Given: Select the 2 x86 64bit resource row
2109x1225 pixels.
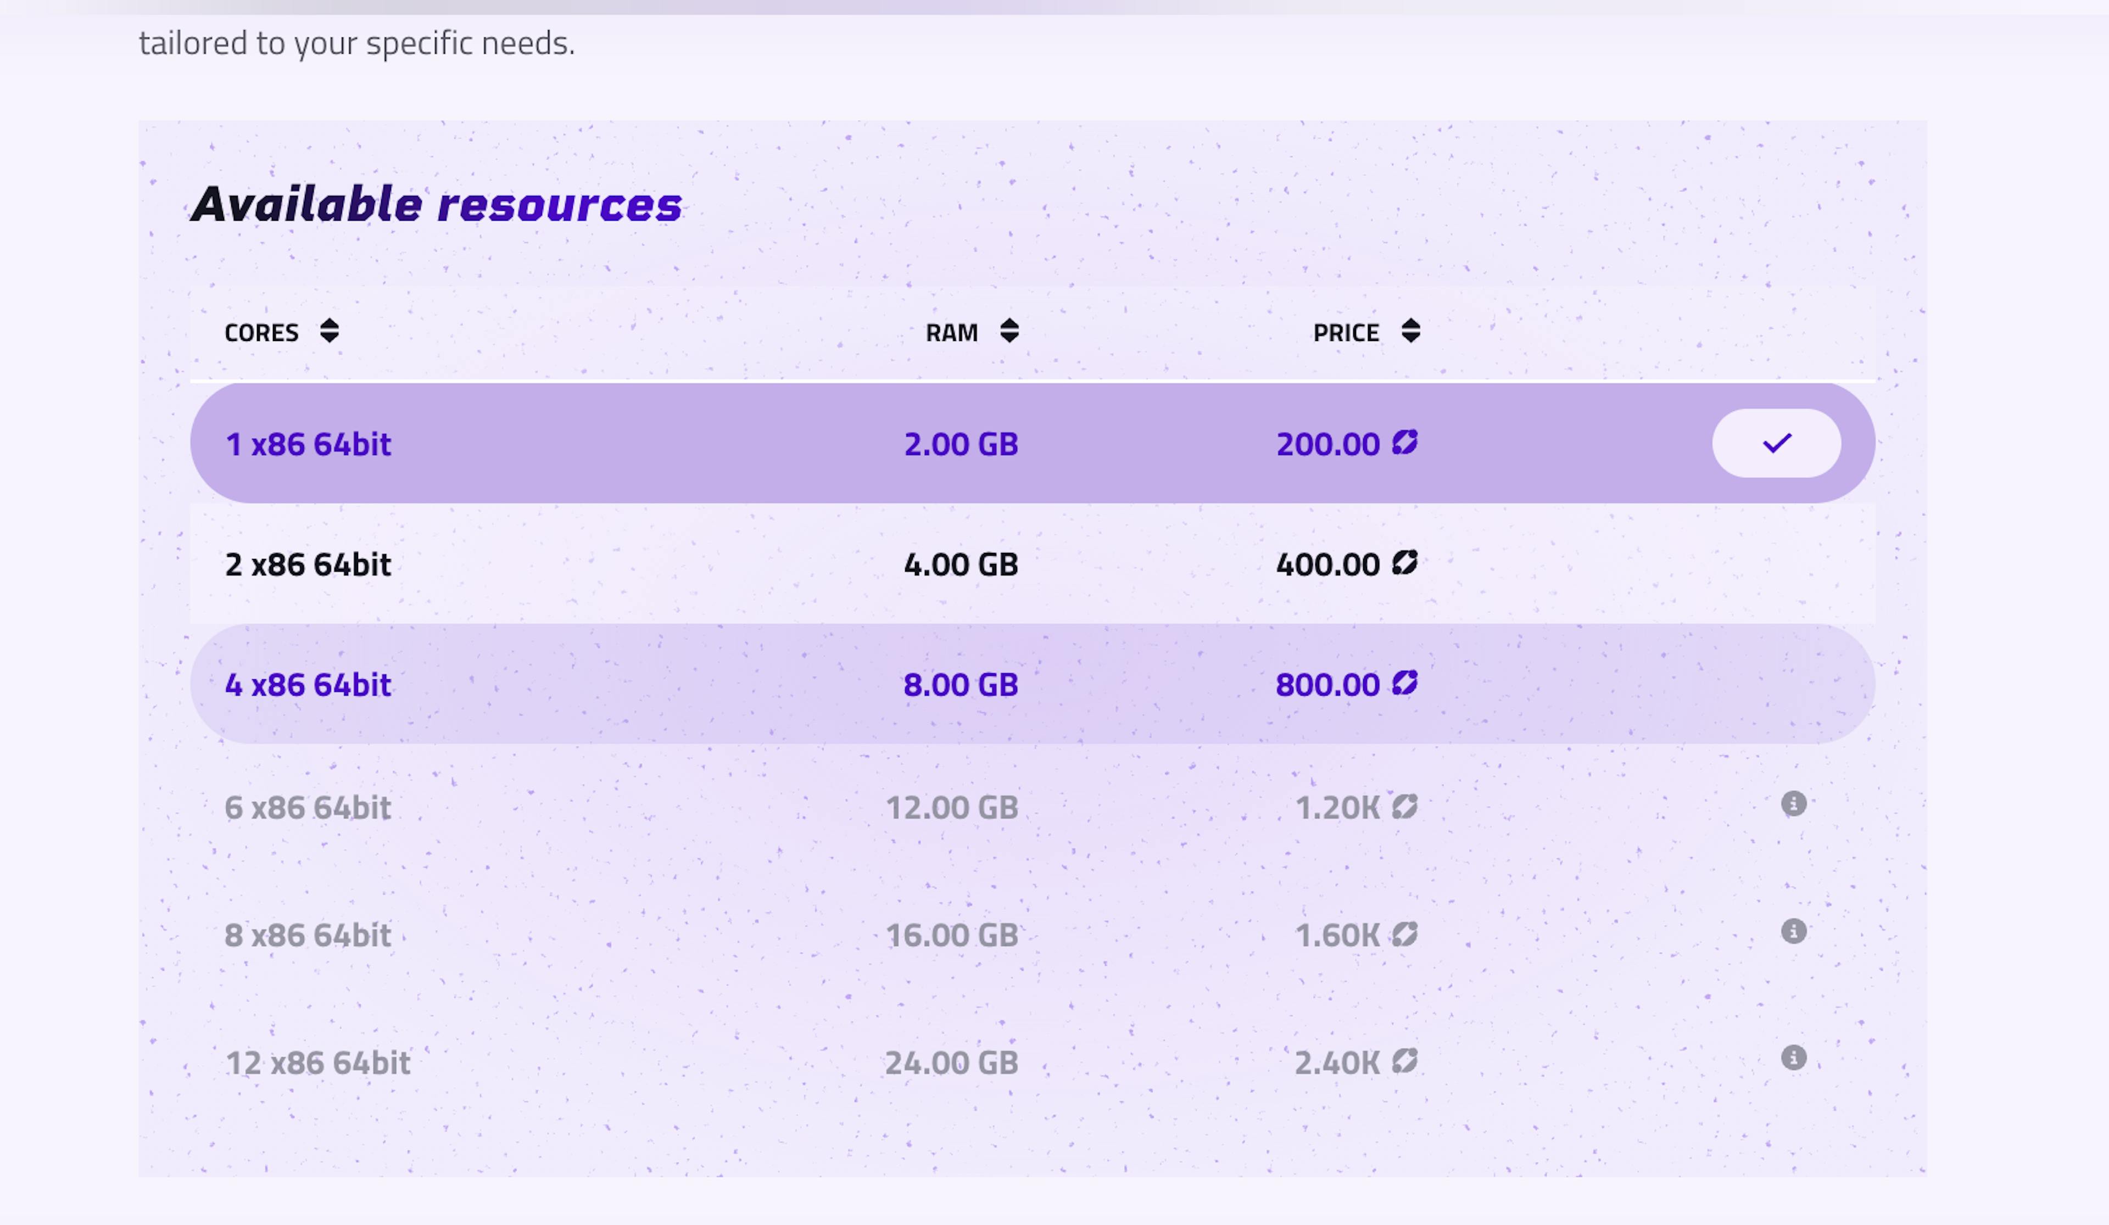Looking at the screenshot, I should pyautogui.click(x=308, y=565).
